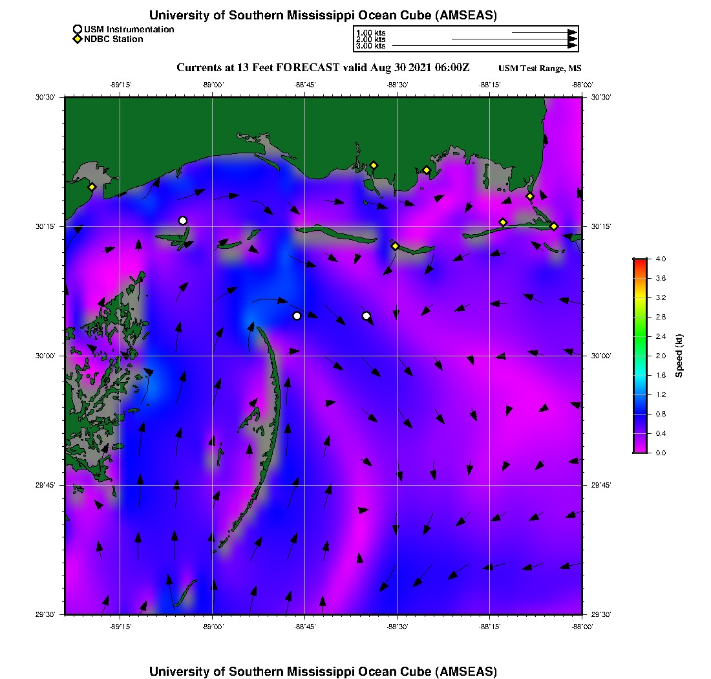Click the NDBC diamond just south of 30°15' line

coord(395,246)
